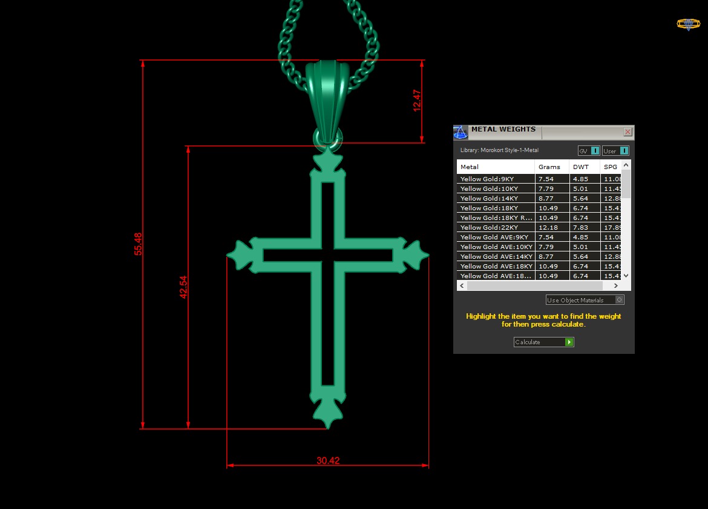
Task: Select the Yellow Gold:14KY row
Action: (x=539, y=198)
